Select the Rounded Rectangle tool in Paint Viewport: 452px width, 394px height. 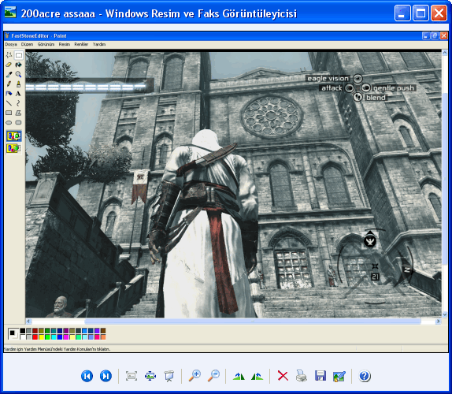coord(19,123)
